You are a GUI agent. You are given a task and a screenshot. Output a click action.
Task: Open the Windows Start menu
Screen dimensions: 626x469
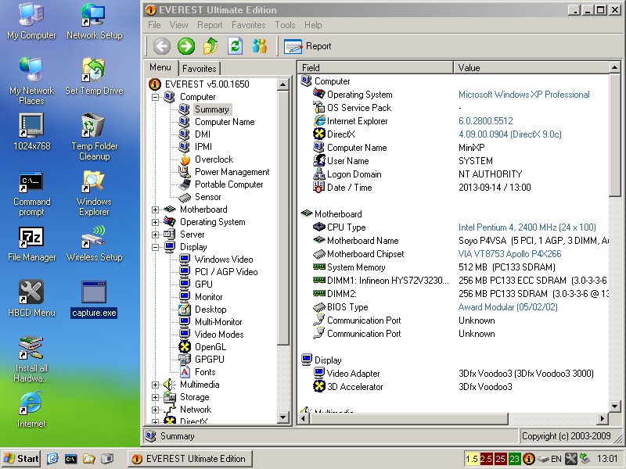(21, 459)
